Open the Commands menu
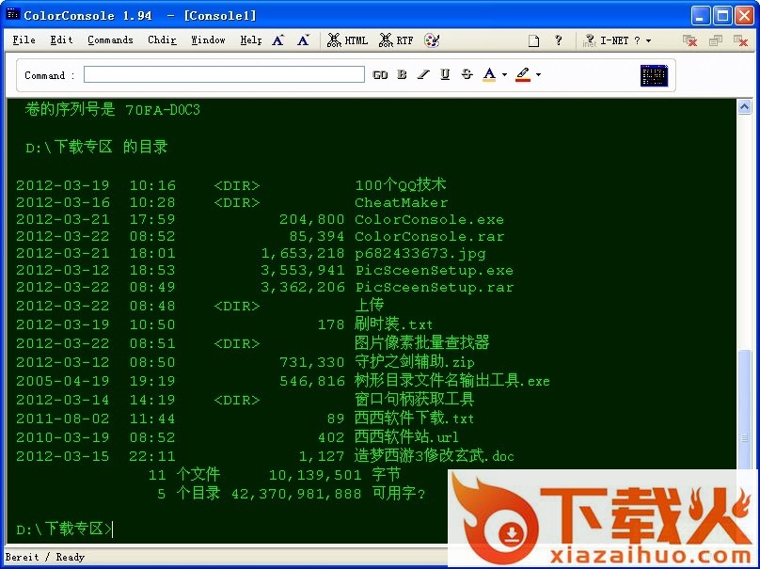This screenshot has height=569, width=760. 110,40
